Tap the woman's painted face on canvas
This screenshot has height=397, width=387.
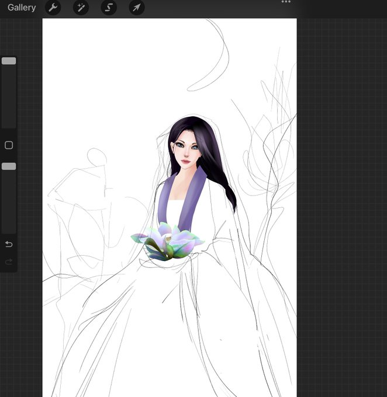[186, 149]
